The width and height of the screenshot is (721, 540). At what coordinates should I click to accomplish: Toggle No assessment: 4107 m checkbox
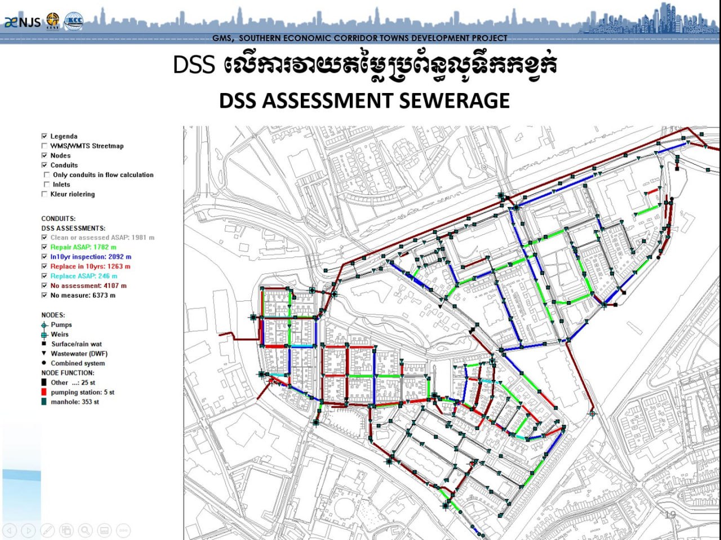[x=44, y=286]
